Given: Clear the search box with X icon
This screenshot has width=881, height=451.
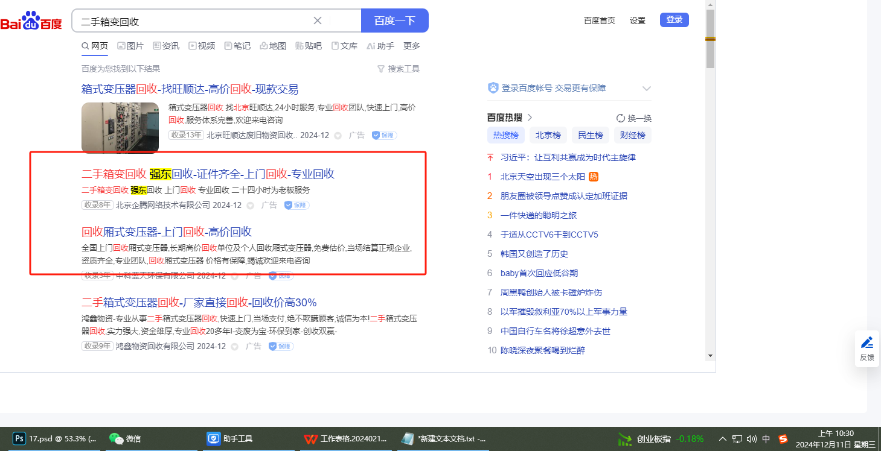Looking at the screenshot, I should [x=318, y=21].
